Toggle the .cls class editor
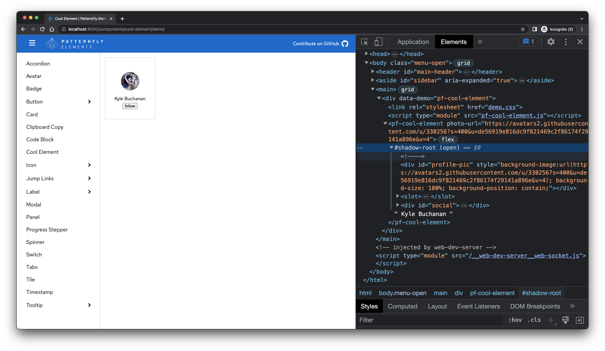Image resolution: width=605 pixels, height=351 pixels. [x=534, y=320]
